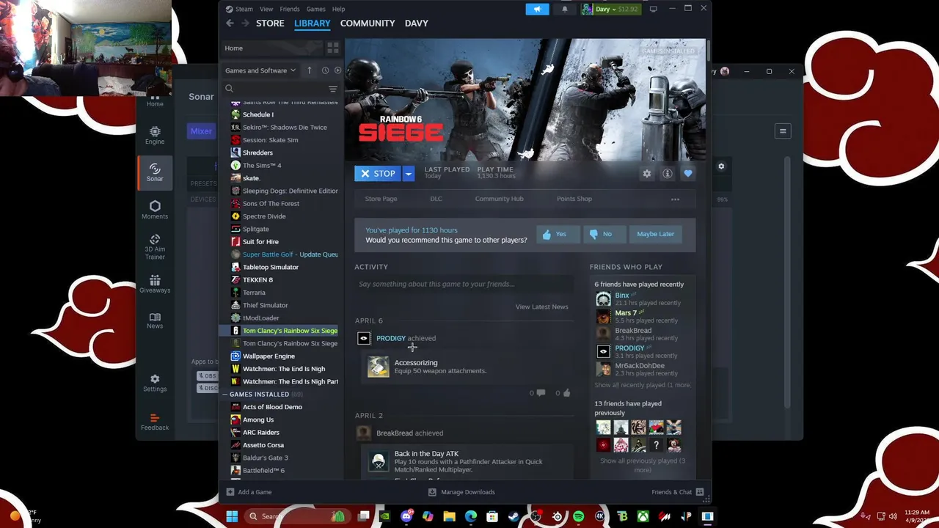Click the Friends & Chat icon
This screenshot has height=528, width=939.
[700, 492]
